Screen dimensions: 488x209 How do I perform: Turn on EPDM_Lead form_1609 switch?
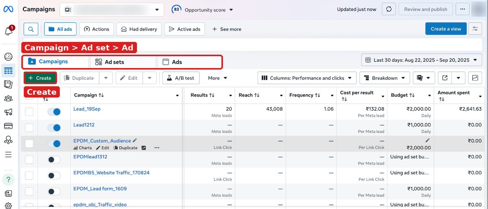coord(54,192)
